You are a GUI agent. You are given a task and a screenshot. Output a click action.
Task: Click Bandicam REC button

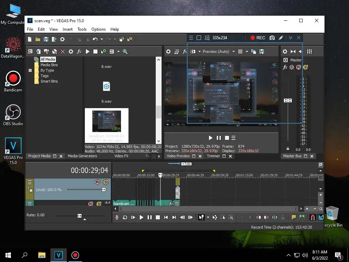(x=258, y=38)
